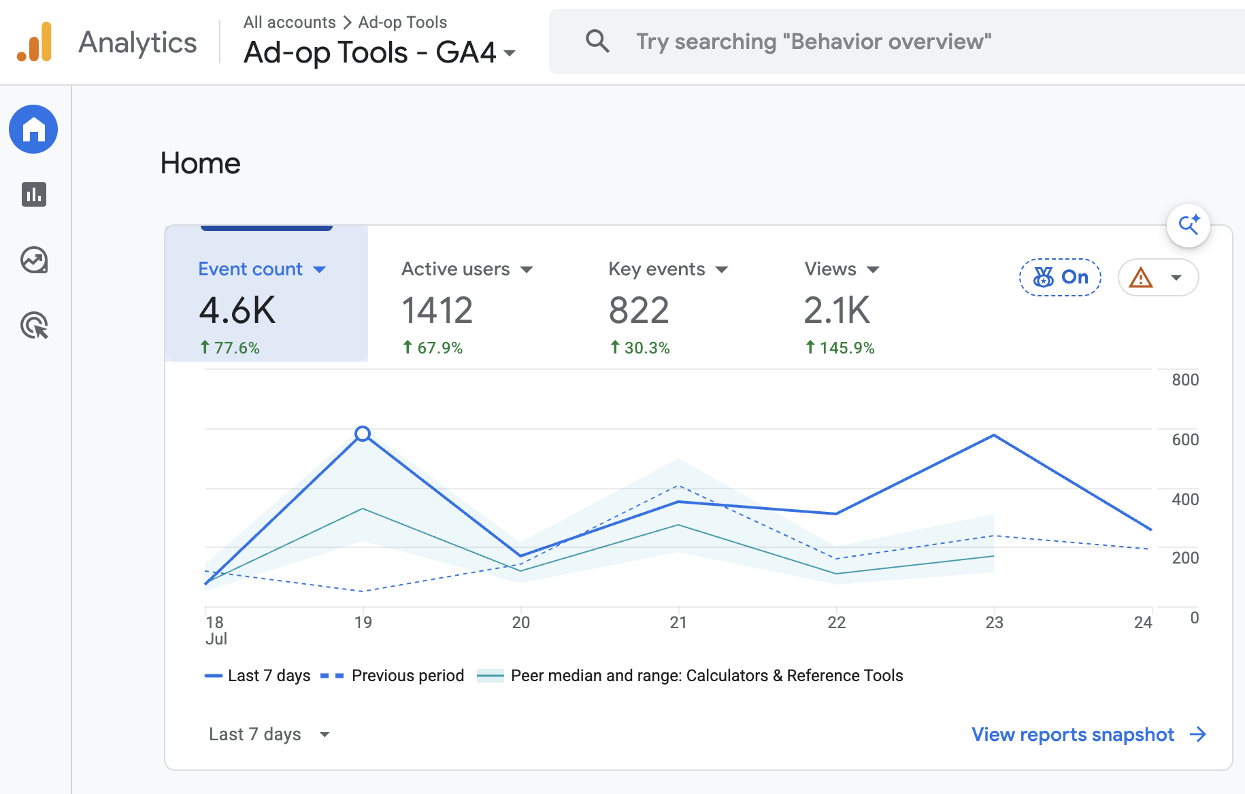1245x794 pixels.
Task: Click the Peer median and range legend swatch
Action: point(491,676)
